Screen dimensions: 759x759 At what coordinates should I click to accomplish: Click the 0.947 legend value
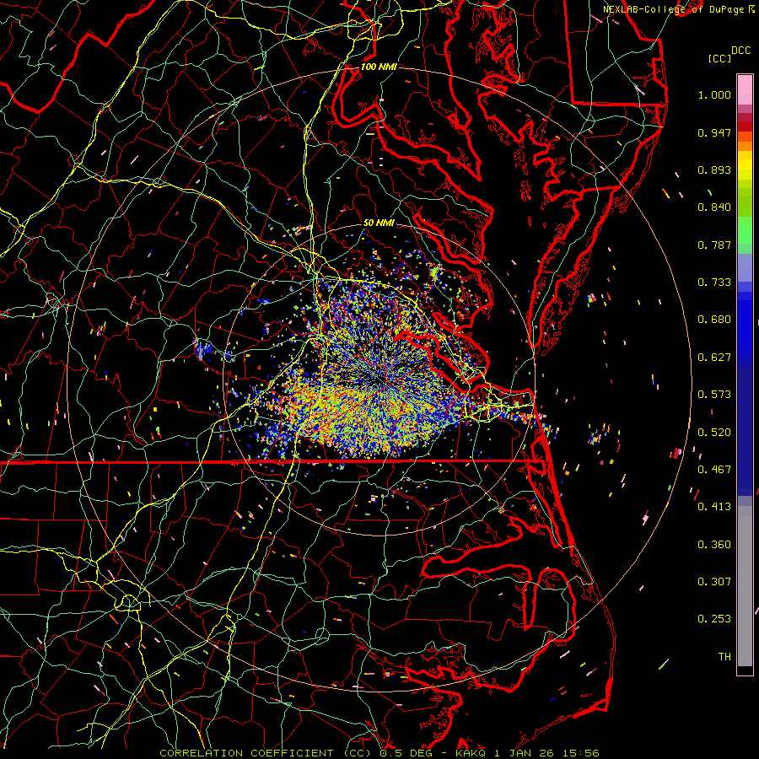(x=714, y=132)
